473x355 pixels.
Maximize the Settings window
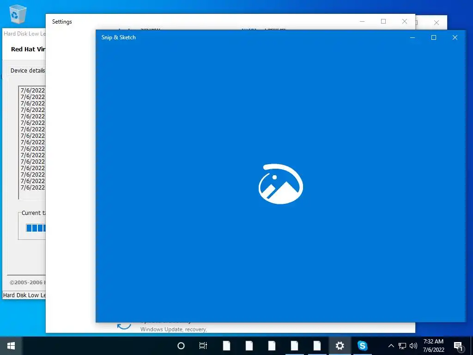[x=383, y=21]
